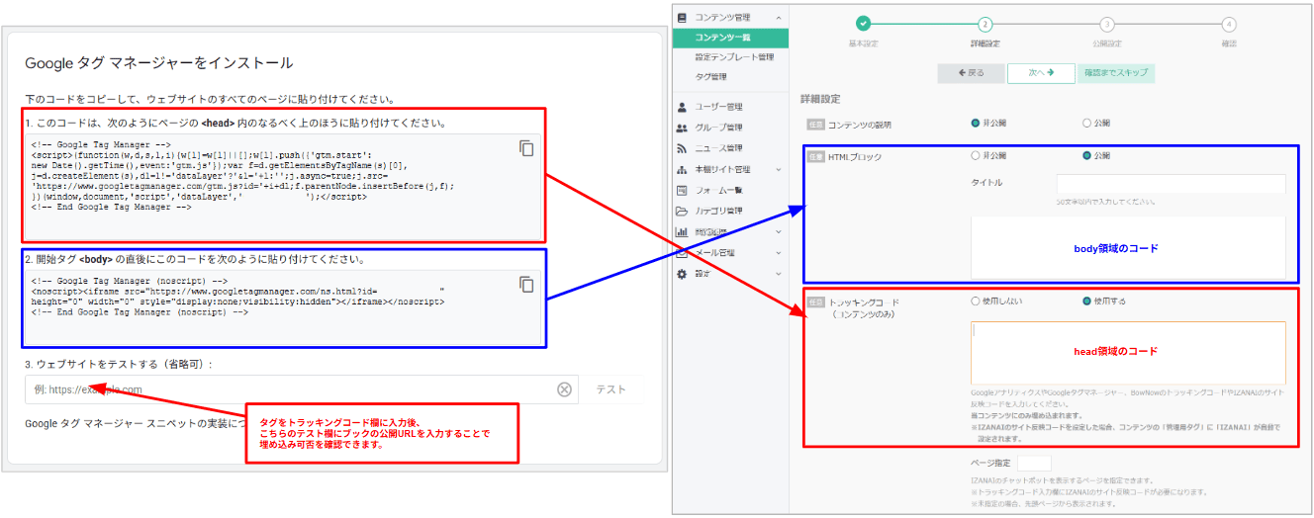Jump to step 4 確認 circle
The image size is (1314, 518).
1228,24
